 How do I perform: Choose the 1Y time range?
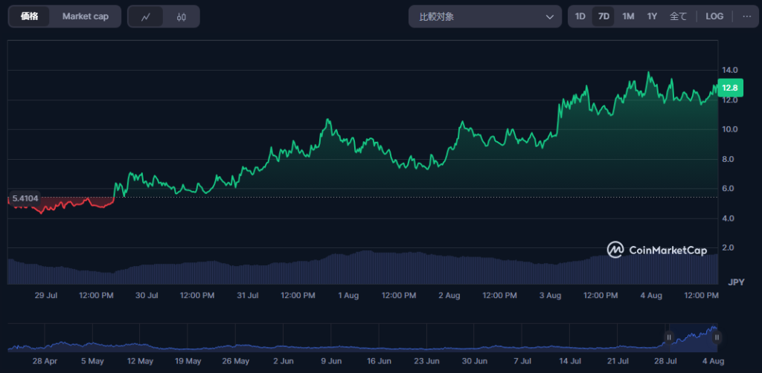pos(652,16)
